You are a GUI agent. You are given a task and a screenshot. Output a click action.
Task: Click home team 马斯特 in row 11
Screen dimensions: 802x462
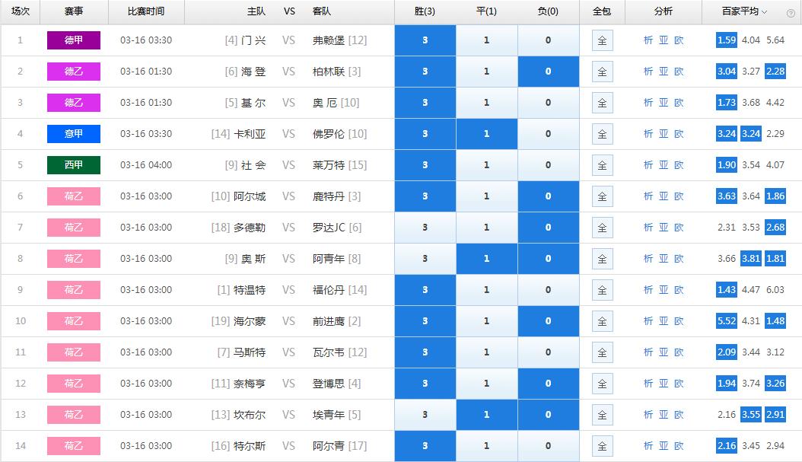pyautogui.click(x=250, y=352)
